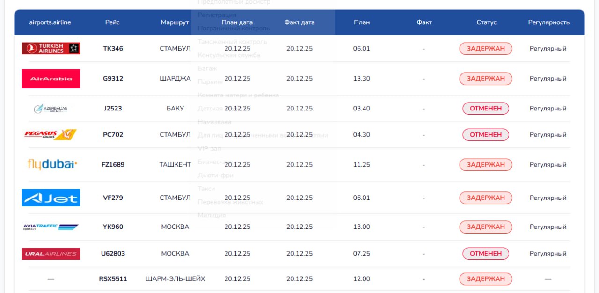
Task: Click the Ural Airlines logo
Action: [51, 254]
